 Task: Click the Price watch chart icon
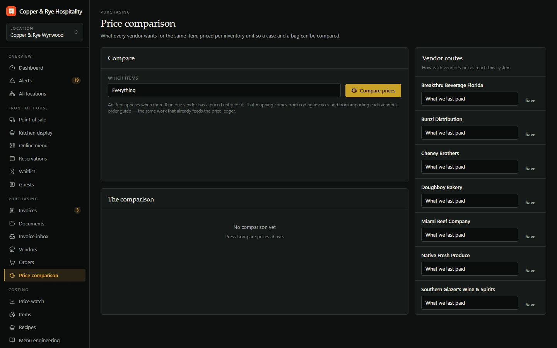pyautogui.click(x=12, y=301)
